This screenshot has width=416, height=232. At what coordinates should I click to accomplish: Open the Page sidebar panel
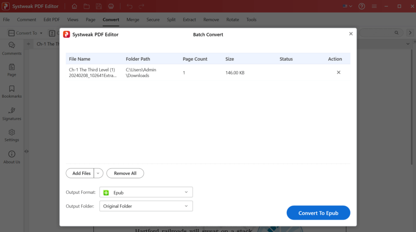[12, 70]
